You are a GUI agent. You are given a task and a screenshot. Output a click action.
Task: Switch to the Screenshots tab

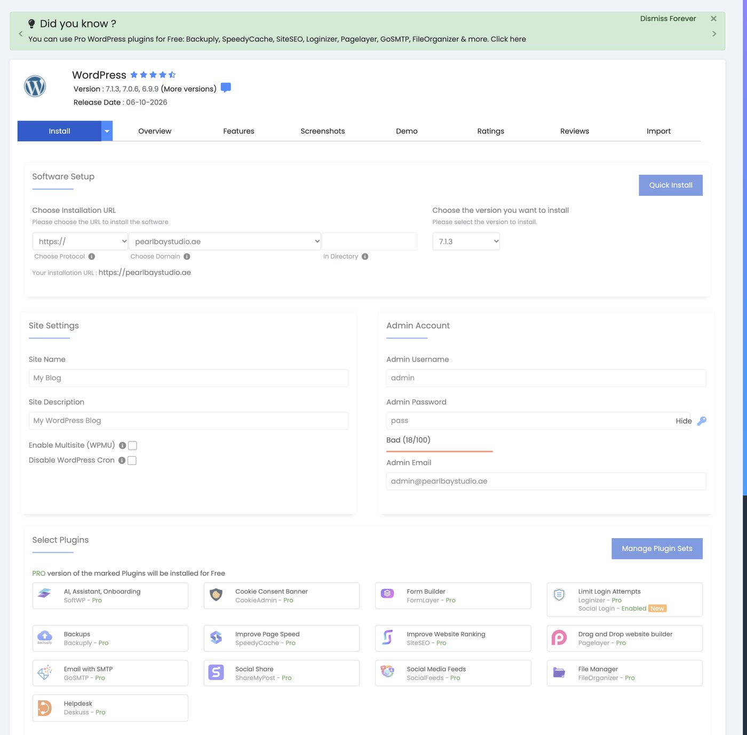[323, 131]
